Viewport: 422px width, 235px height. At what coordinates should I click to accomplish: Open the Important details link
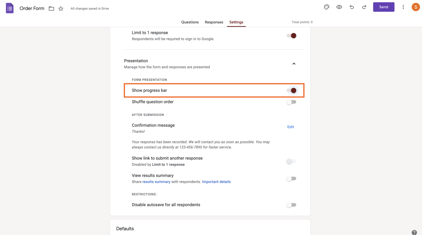point(216,182)
